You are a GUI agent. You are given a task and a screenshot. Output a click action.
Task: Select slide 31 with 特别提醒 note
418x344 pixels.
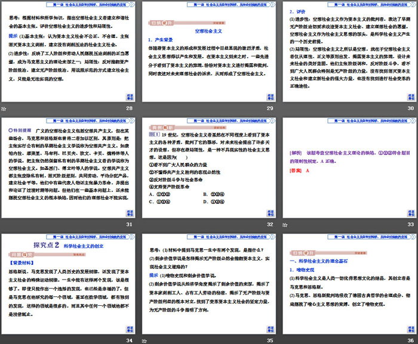coord(68,167)
